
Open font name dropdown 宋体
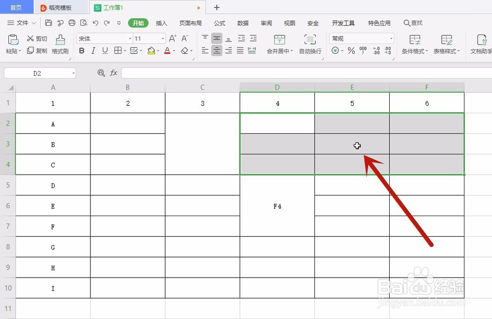pyautogui.click(x=130, y=38)
